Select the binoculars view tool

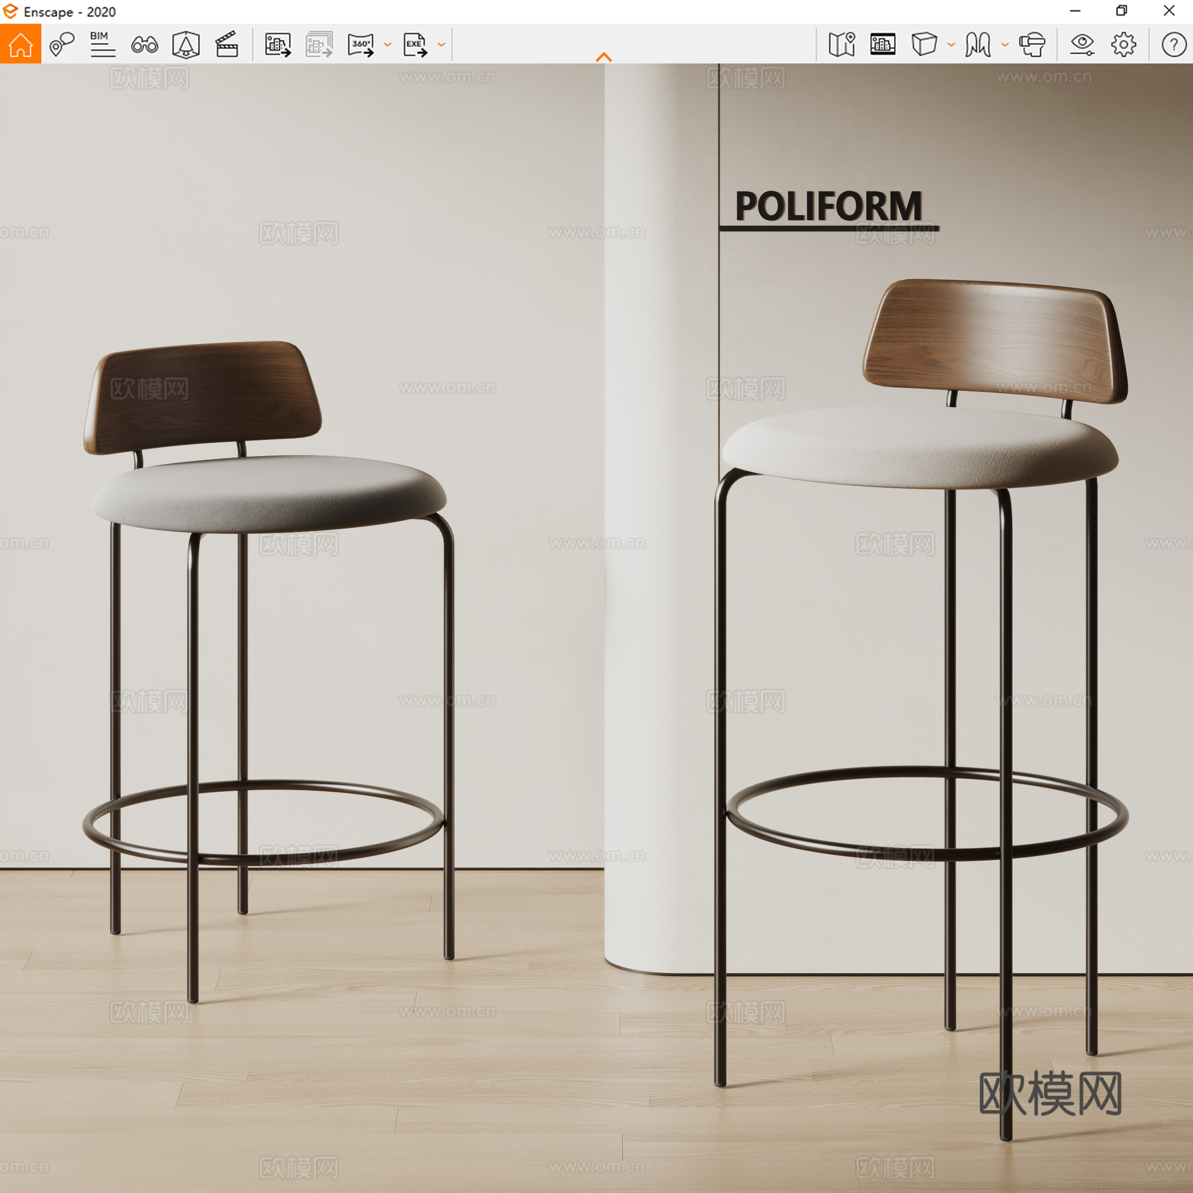point(144,43)
